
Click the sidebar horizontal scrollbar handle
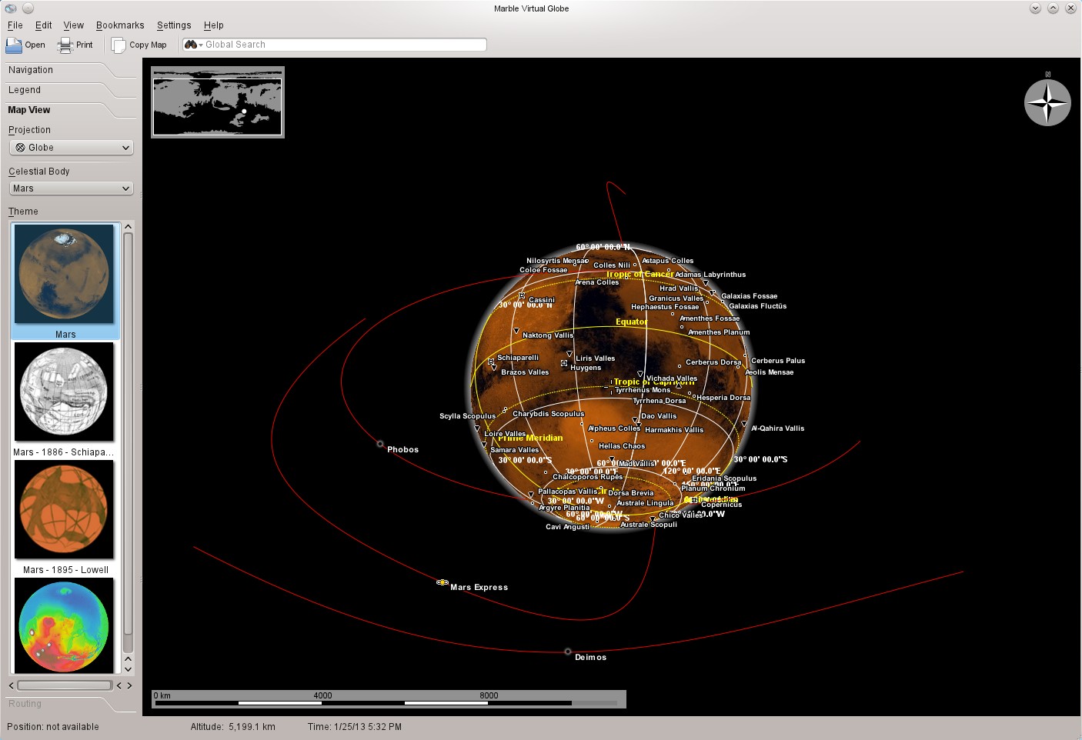65,685
